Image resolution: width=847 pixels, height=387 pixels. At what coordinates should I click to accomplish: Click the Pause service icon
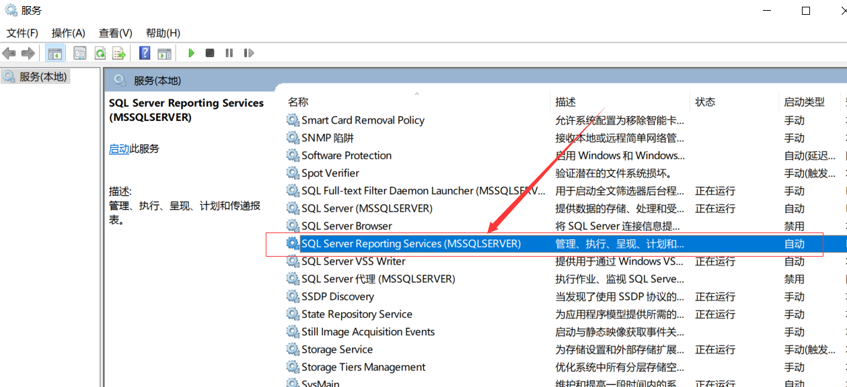point(229,53)
